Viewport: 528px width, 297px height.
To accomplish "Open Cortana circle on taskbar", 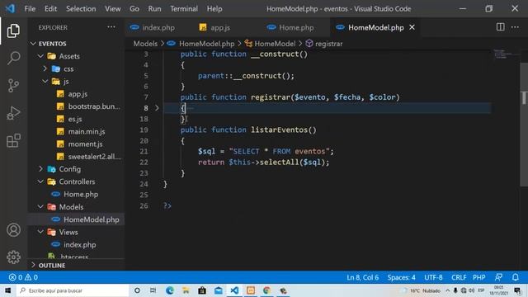I will 137,290.
